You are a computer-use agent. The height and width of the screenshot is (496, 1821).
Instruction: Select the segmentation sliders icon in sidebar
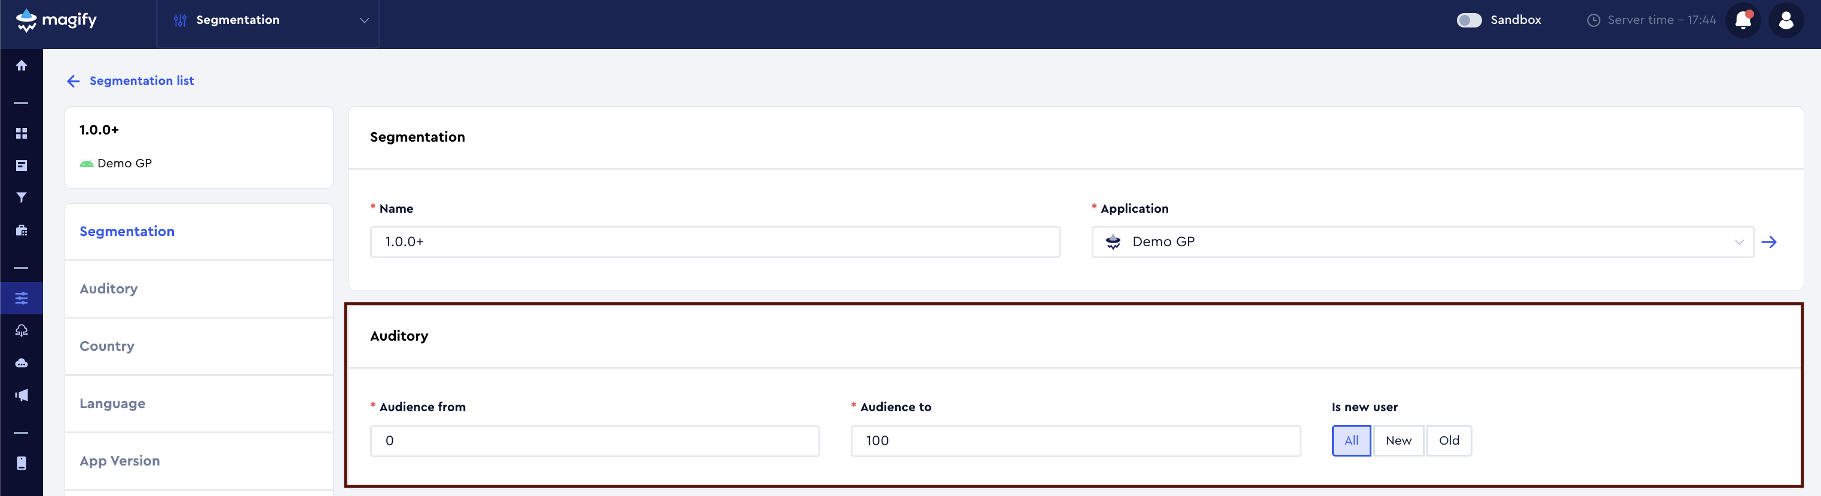21,298
